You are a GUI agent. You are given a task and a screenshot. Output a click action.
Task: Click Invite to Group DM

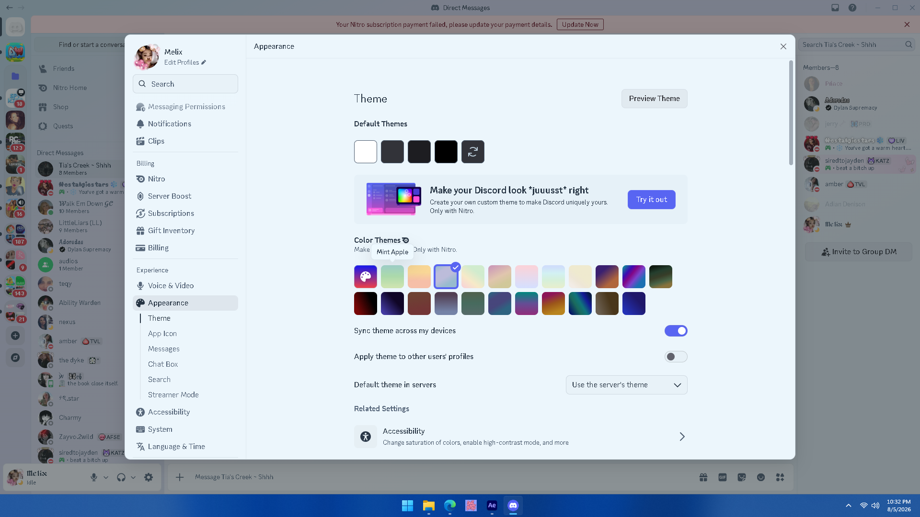point(859,252)
